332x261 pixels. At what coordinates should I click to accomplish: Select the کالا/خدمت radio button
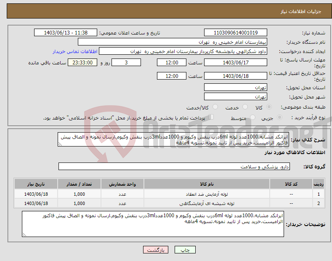tap(215, 107)
